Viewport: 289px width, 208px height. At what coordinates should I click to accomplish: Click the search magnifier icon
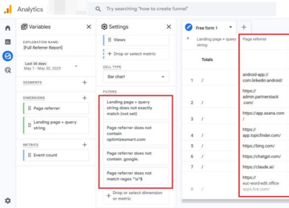click(98, 9)
